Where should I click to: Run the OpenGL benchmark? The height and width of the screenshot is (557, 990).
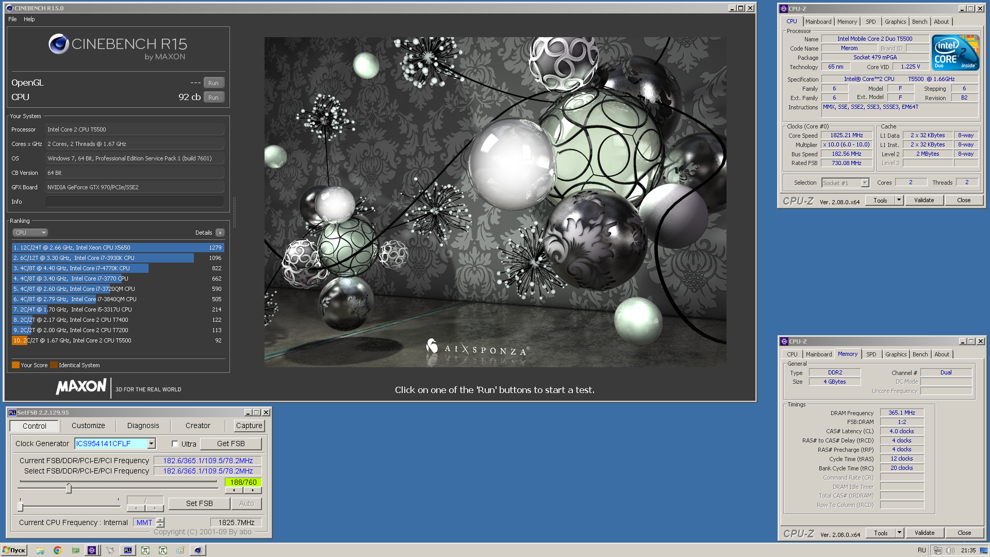coord(213,83)
